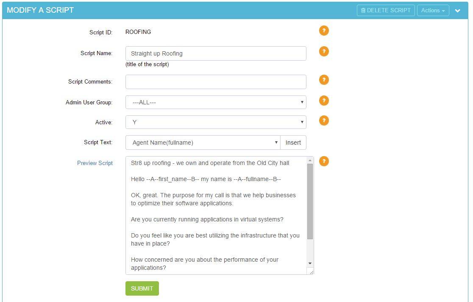Click the textarea scroll up arrow
473x302 pixels.
coord(310,160)
